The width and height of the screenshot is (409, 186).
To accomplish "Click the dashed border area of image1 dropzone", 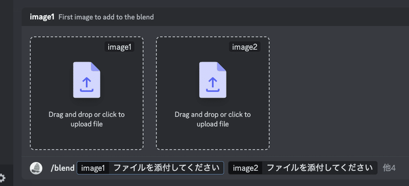I will [x=86, y=93].
